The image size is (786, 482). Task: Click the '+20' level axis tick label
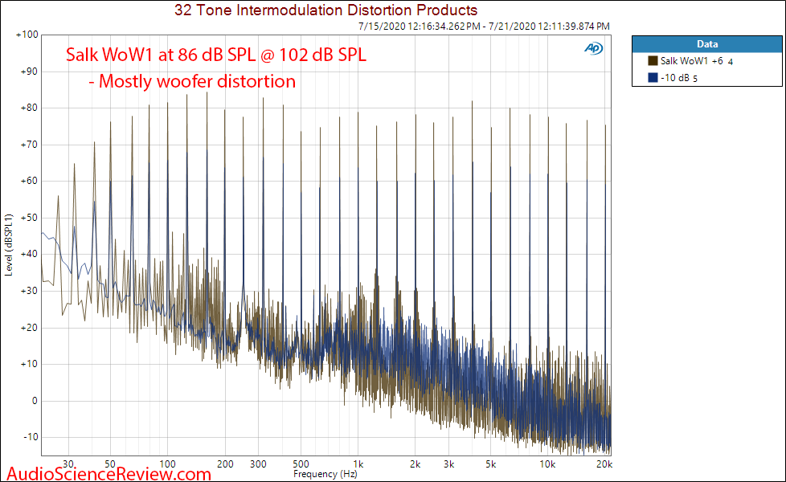(29, 328)
